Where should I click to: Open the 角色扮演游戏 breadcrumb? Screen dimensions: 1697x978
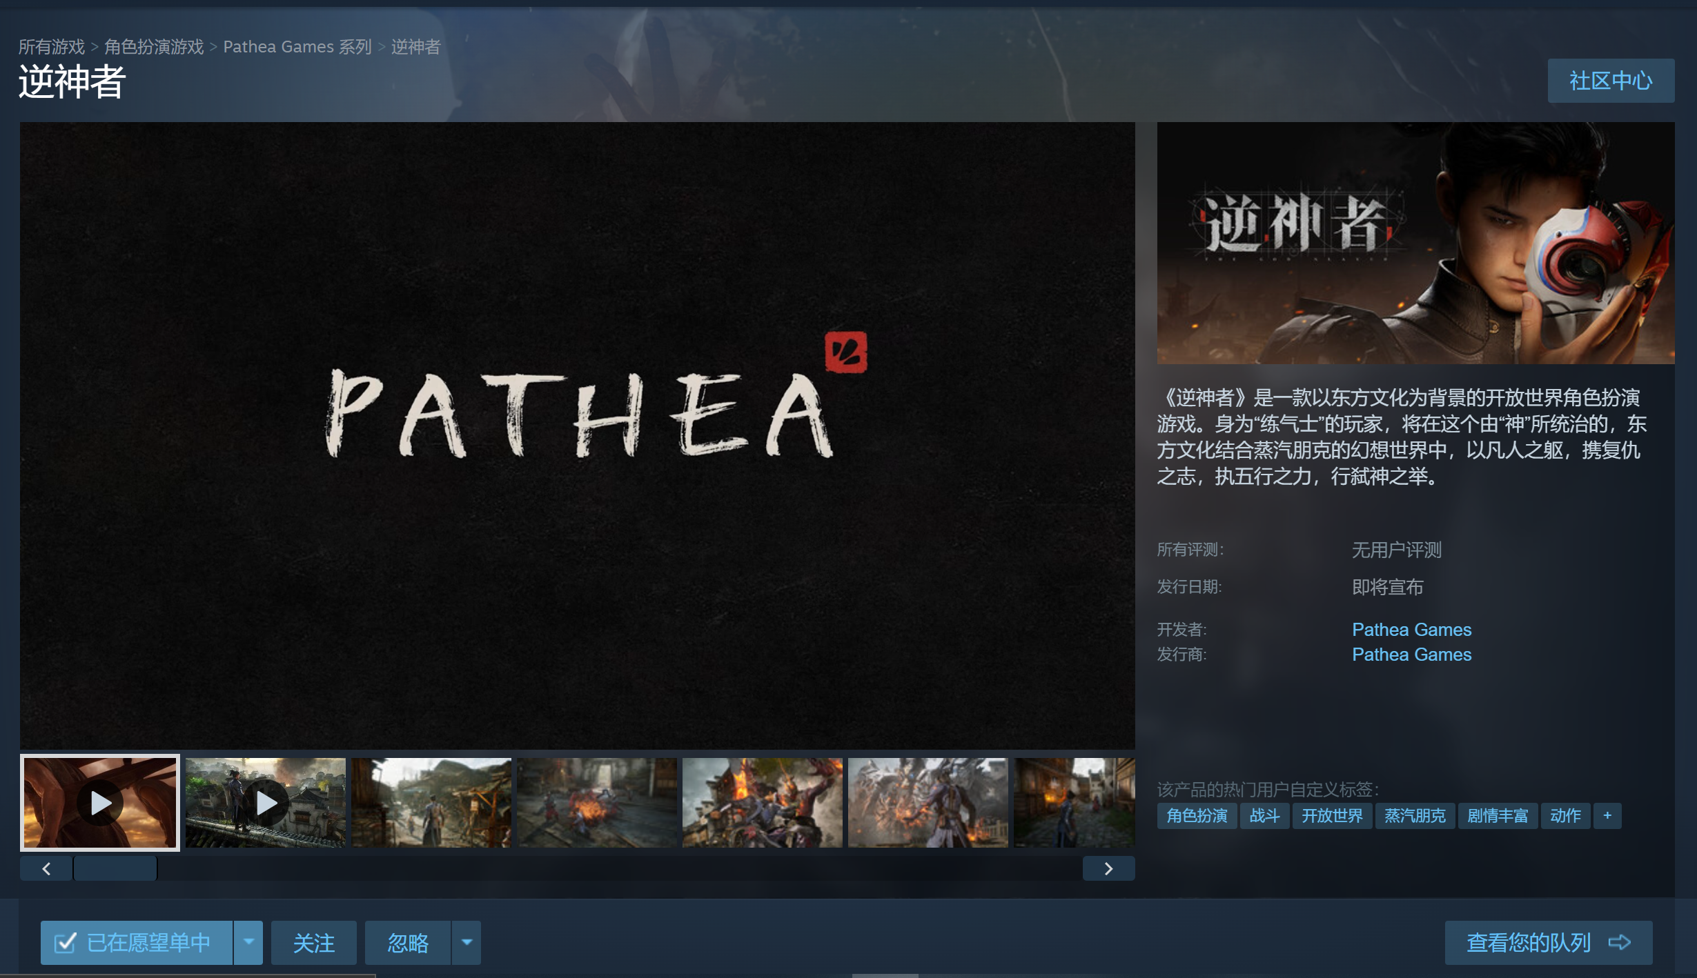tap(154, 47)
